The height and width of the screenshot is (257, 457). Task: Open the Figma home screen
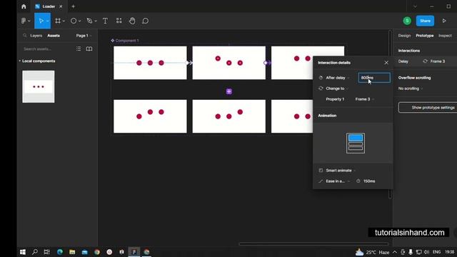tap(24, 6)
